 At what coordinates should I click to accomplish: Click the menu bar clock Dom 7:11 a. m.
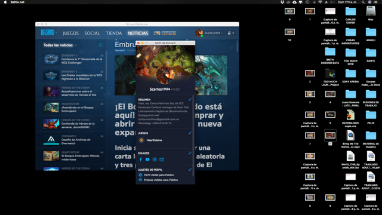347,2
